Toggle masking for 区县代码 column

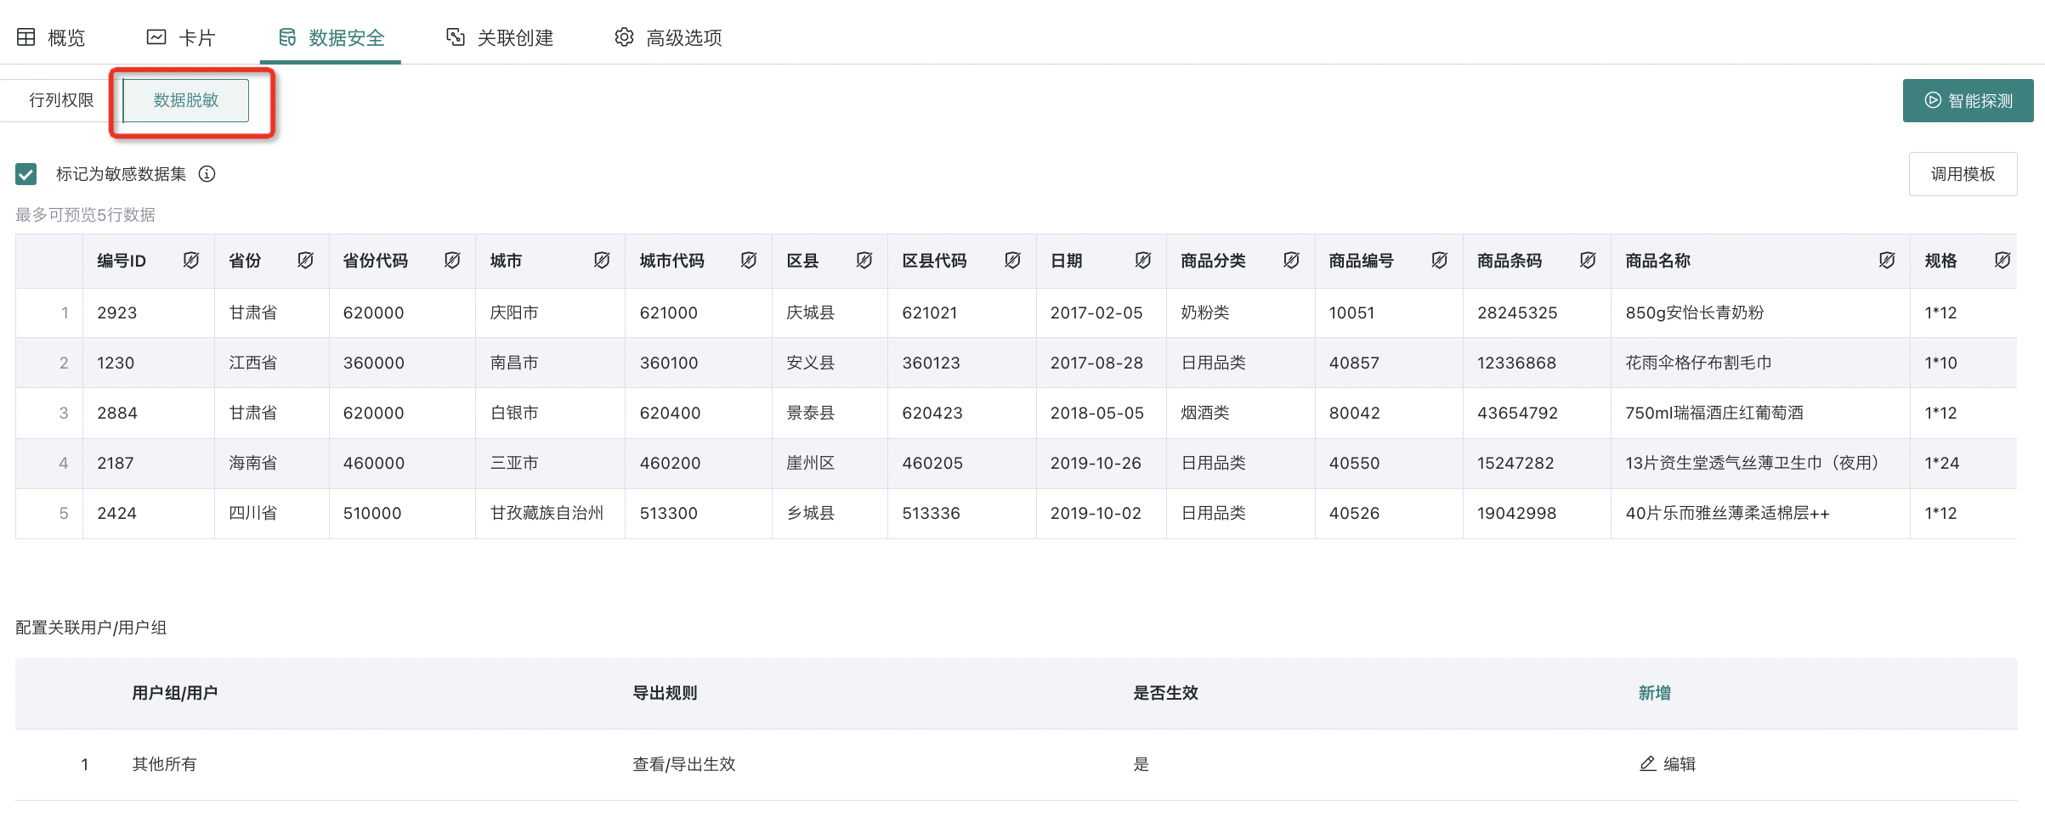1012,261
